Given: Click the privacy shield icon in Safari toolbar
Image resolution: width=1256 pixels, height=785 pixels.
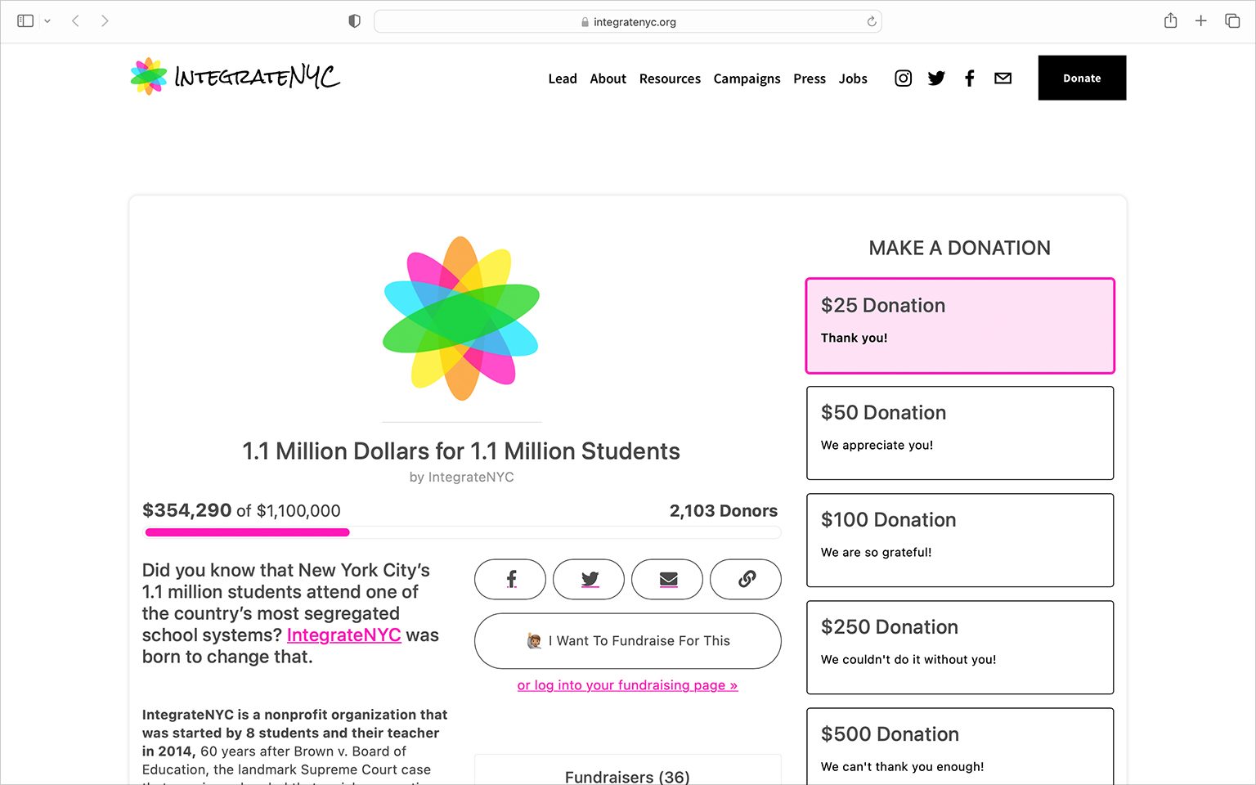Looking at the screenshot, I should click(x=354, y=20).
